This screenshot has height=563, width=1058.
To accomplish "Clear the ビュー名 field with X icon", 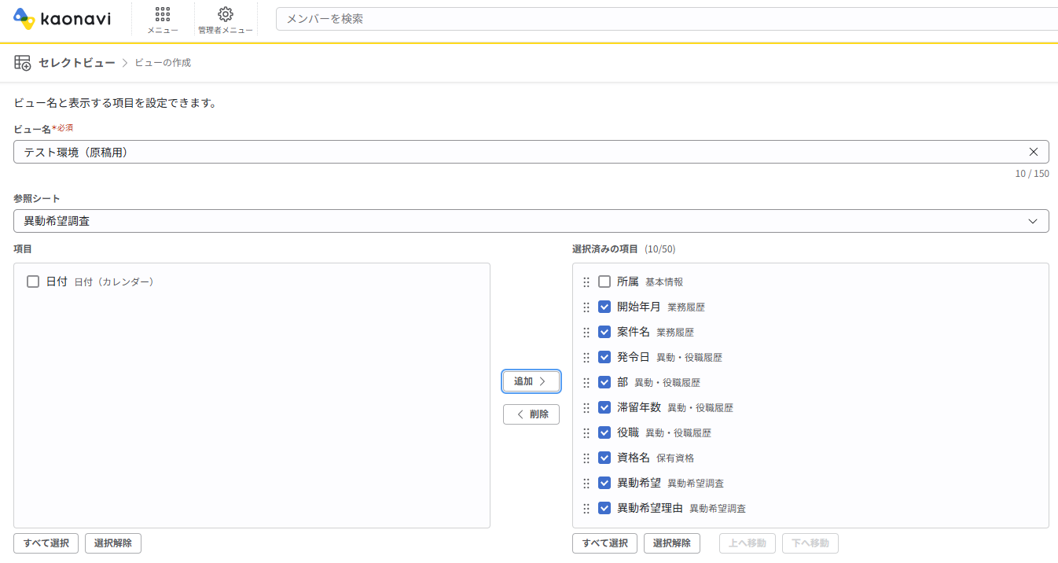I will (x=1034, y=152).
